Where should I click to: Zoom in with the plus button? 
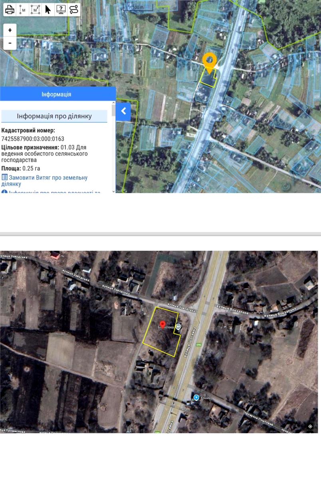point(10,30)
